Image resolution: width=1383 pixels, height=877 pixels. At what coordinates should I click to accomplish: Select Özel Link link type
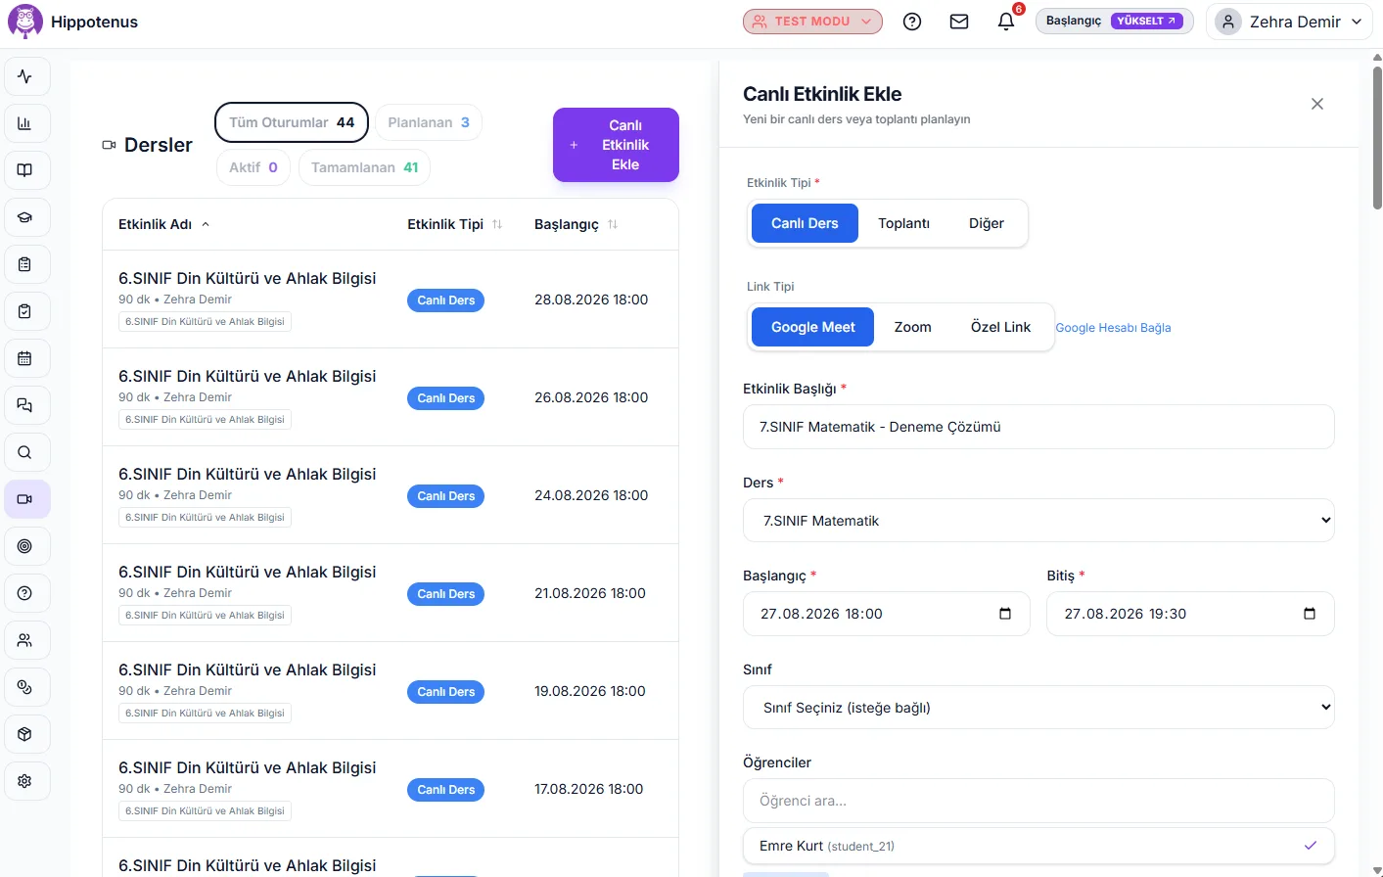tap(1000, 327)
